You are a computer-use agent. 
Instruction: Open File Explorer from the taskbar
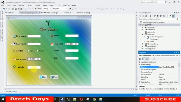(101, 99)
